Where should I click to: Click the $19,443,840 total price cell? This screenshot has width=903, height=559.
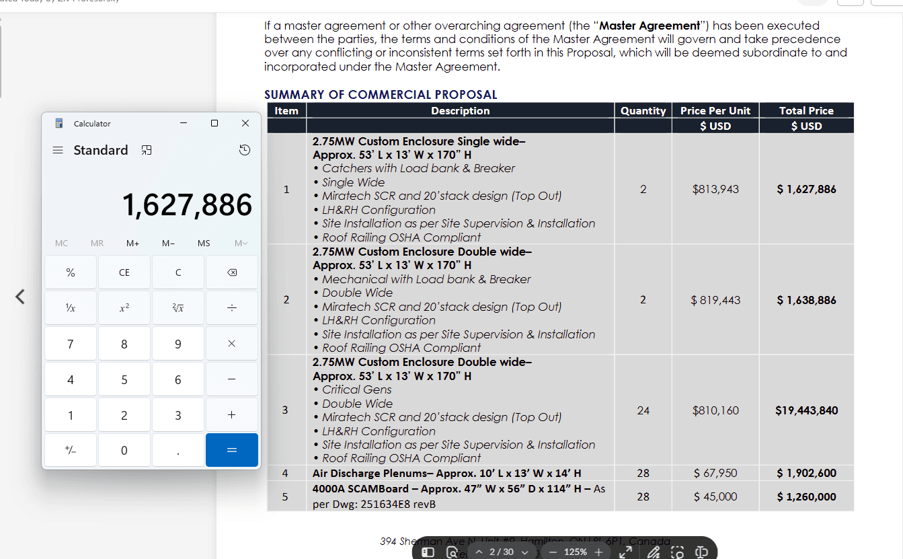tap(807, 410)
